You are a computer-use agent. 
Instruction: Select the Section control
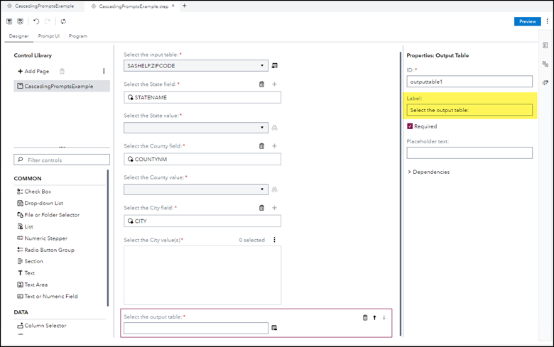[30, 261]
